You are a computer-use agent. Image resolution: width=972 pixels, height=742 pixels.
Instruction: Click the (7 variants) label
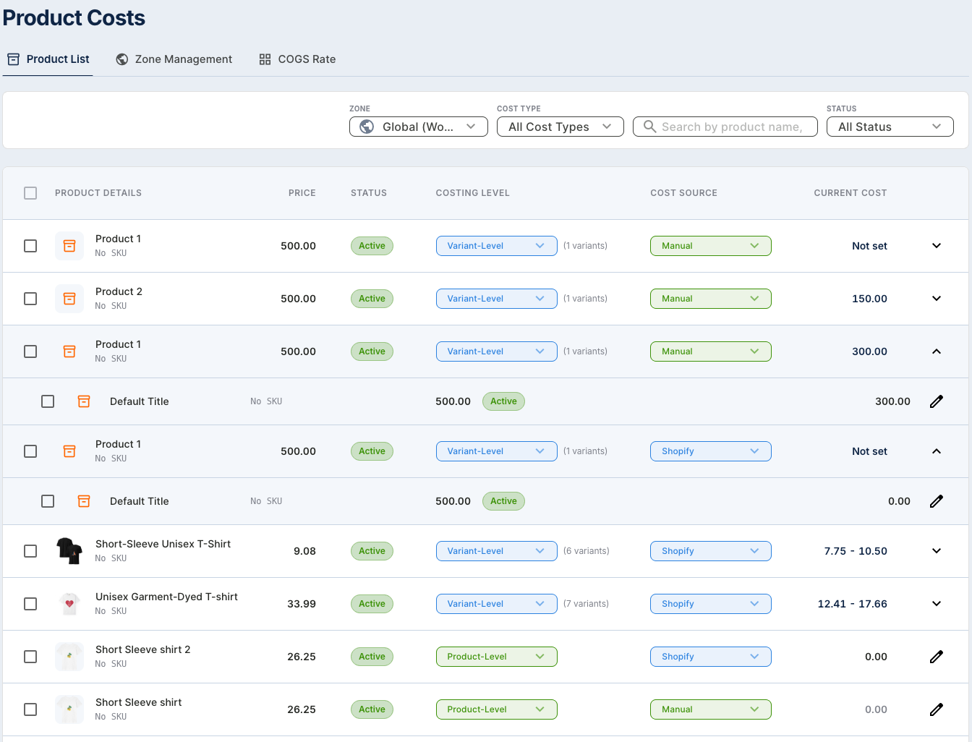coord(587,604)
